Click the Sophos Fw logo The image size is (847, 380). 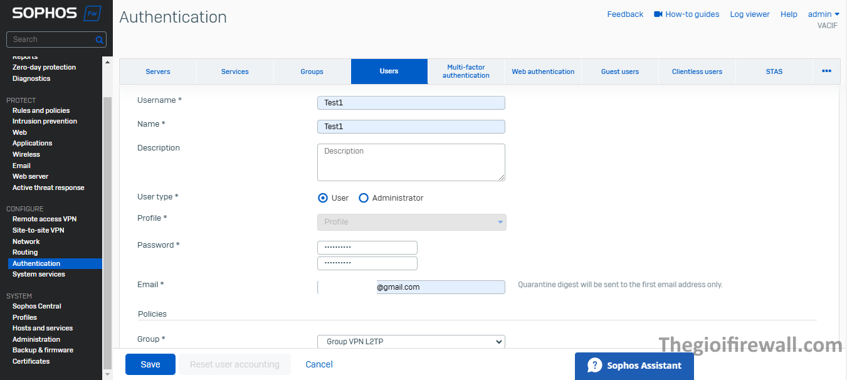click(56, 13)
